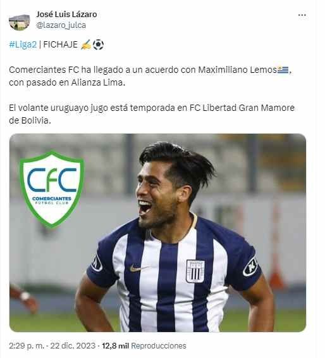Click the soccer ball emoji

click(x=98, y=44)
